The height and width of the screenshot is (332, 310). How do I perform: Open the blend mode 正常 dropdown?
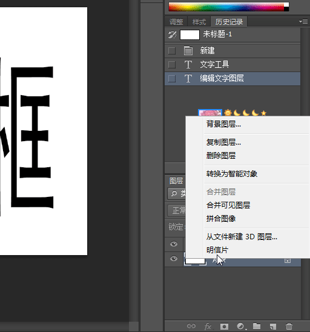point(177,211)
